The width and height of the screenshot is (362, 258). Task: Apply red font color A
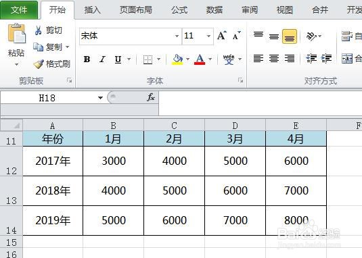(x=200, y=59)
